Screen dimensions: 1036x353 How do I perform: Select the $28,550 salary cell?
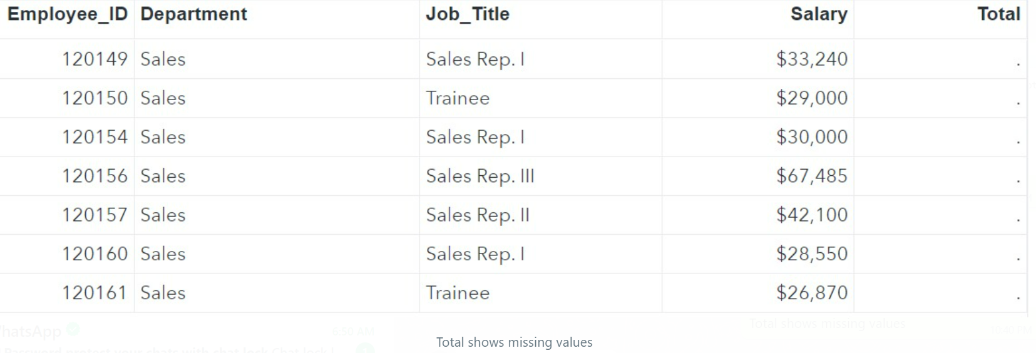pyautogui.click(x=811, y=254)
